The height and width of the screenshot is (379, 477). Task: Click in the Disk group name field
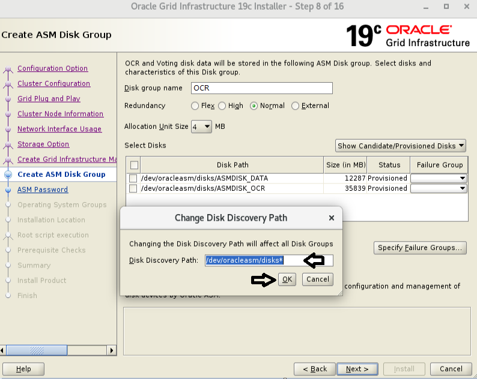click(261, 88)
